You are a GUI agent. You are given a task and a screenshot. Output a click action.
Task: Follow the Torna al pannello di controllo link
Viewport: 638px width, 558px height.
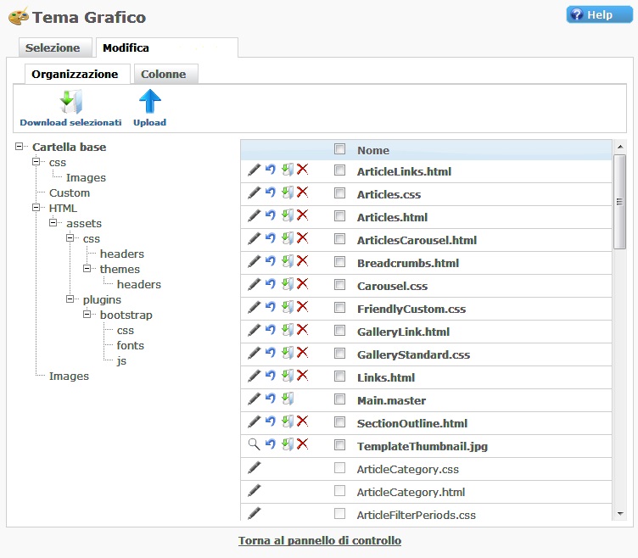point(320,540)
